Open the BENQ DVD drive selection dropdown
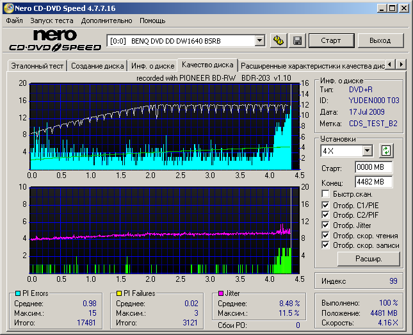Image resolution: width=413 pixels, height=335 pixels. click(x=259, y=40)
